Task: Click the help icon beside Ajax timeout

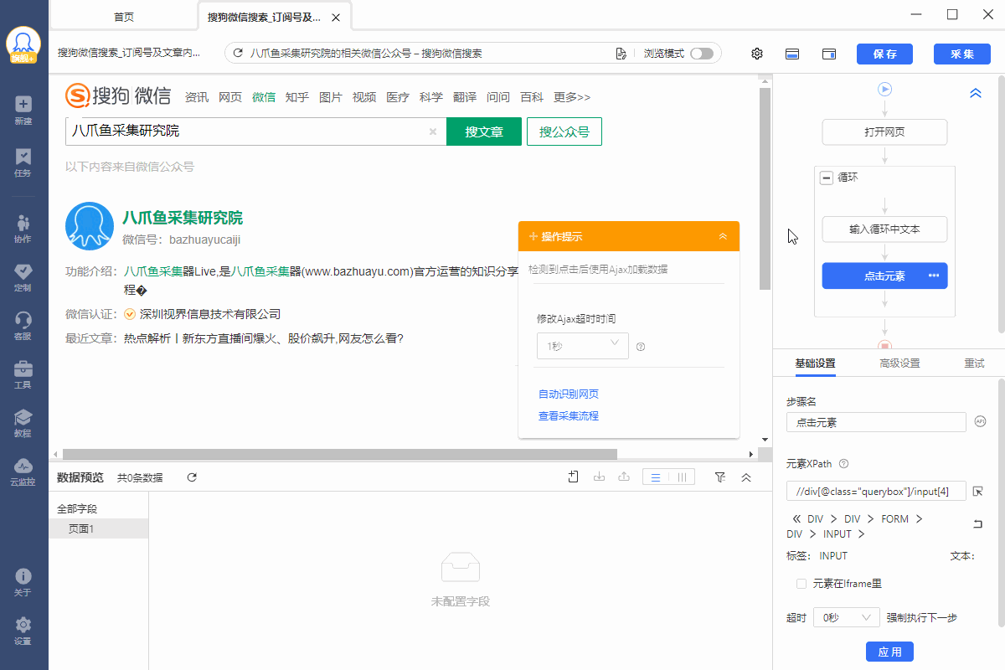Action: pos(641,347)
